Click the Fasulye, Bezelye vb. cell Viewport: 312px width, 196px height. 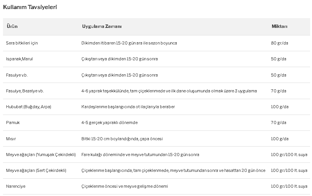pyautogui.click(x=25, y=91)
